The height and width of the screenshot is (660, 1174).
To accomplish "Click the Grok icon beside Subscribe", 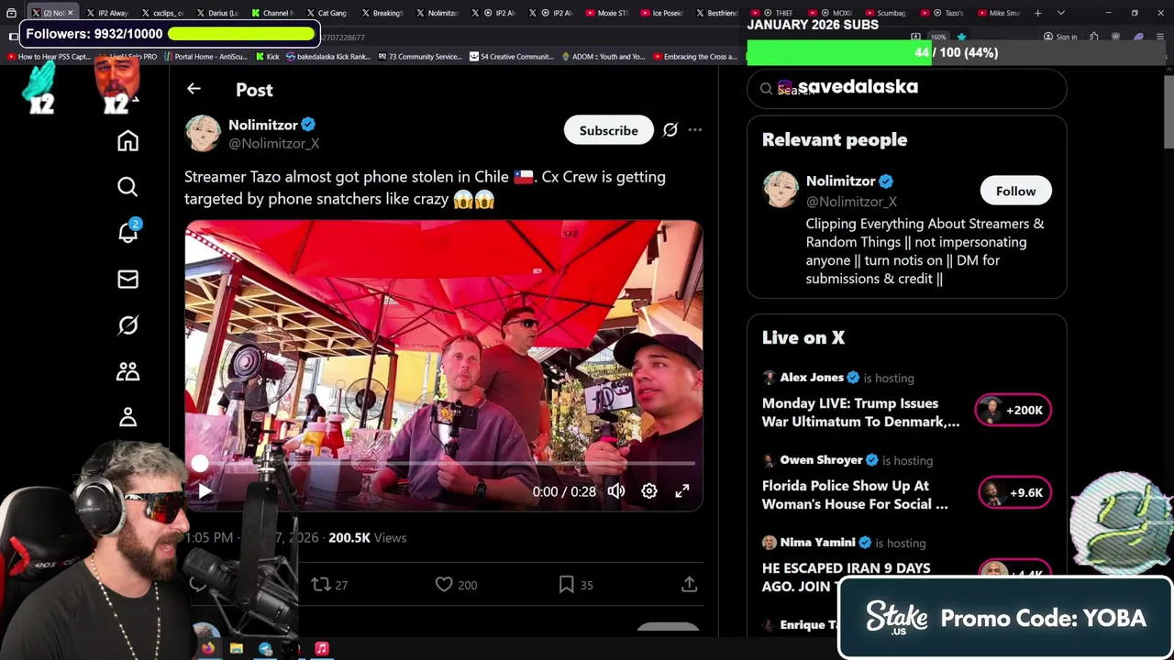I will pos(670,130).
